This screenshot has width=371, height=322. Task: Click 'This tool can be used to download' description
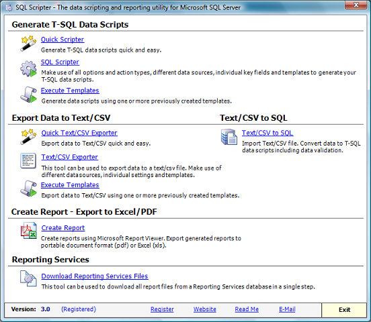pos(178,286)
